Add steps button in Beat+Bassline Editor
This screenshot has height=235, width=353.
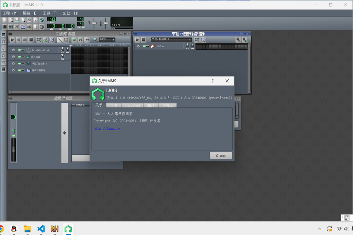click(245, 40)
